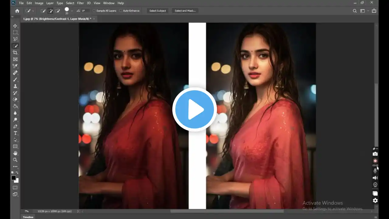Select the Eraser tool

point(15,99)
